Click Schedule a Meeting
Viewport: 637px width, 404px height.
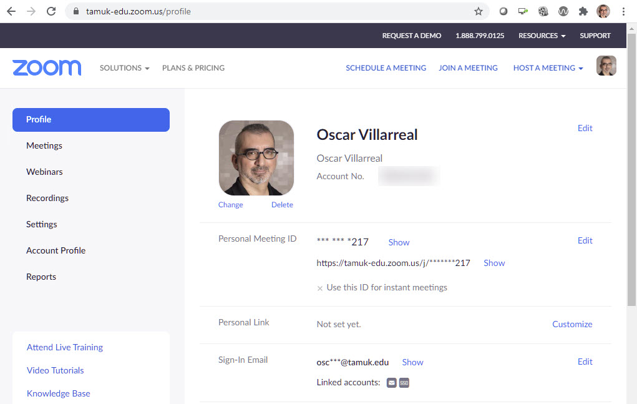click(x=386, y=68)
